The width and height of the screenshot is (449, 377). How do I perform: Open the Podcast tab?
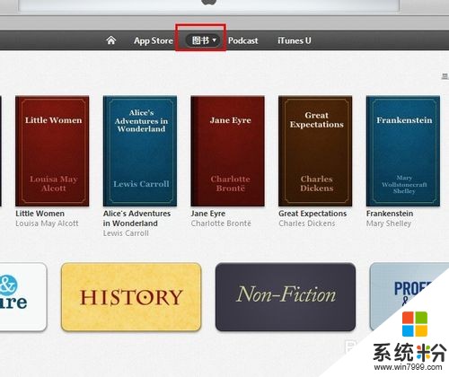[242, 40]
